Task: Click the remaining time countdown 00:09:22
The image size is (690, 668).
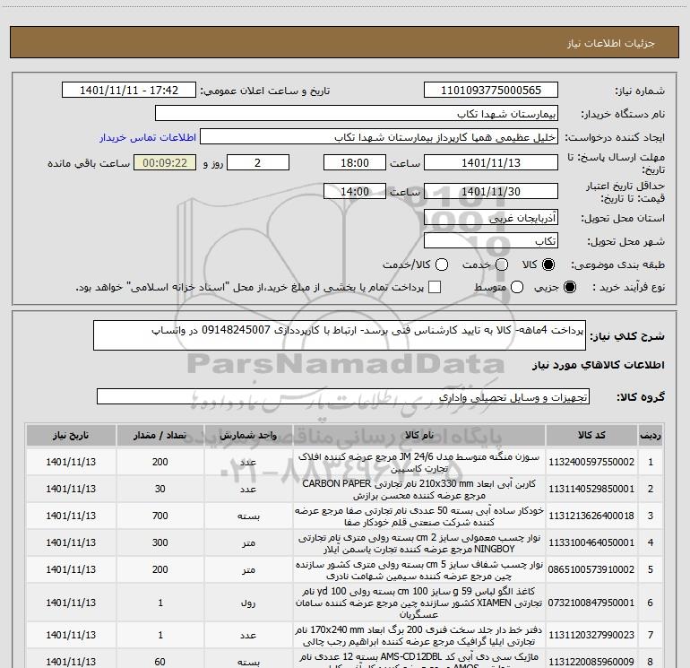Action: [x=165, y=162]
